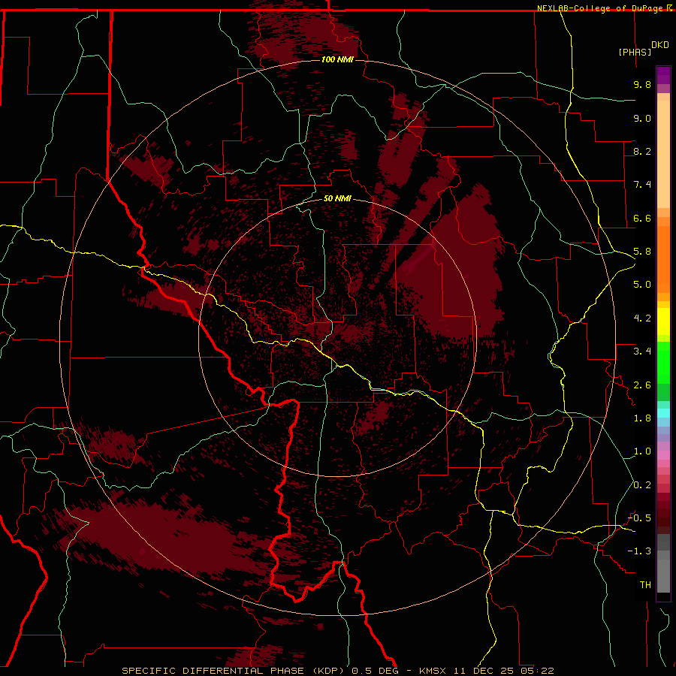Image resolution: width=676 pixels, height=676 pixels.
Task: Click the 8.2 value on color scale
Action: pos(642,151)
